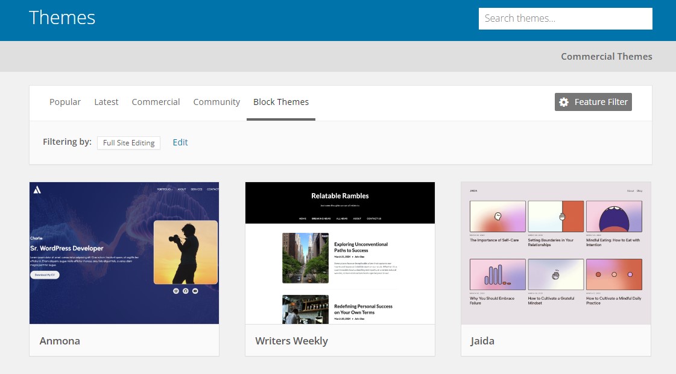
Task: Click the Edit link next to filters
Action: (180, 142)
